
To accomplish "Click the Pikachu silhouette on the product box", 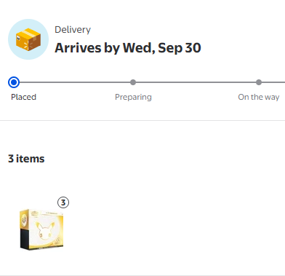I will pos(44,231).
